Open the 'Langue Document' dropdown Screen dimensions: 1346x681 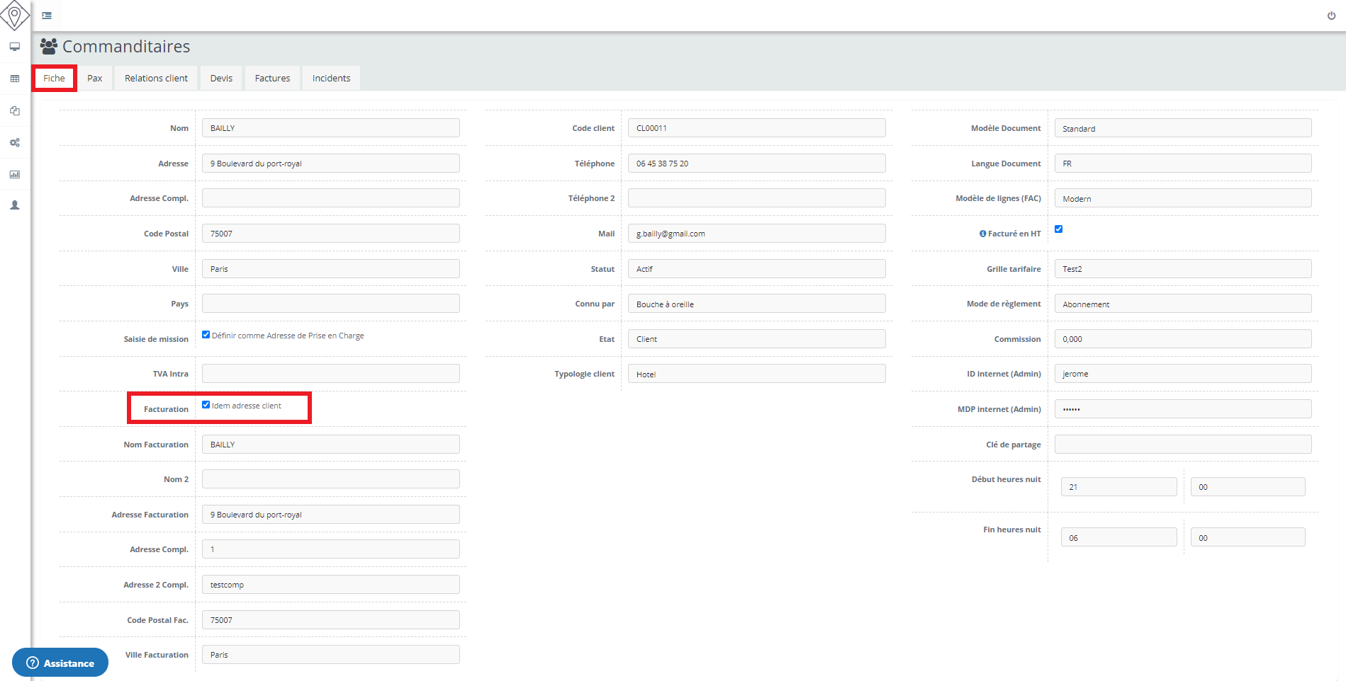click(x=1182, y=163)
